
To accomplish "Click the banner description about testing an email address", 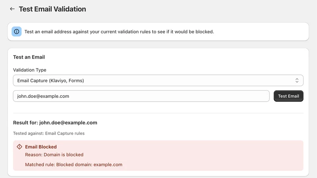I will (x=119, y=32).
